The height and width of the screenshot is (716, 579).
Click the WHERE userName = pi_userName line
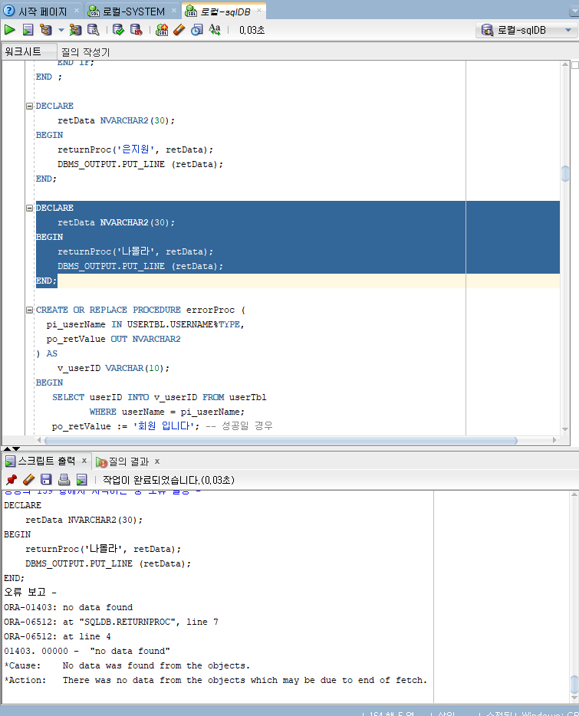(167, 412)
